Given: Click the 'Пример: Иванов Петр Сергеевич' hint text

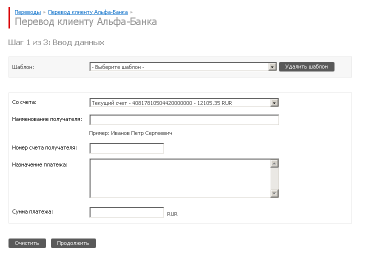Looking at the screenshot, I should 130,133.
